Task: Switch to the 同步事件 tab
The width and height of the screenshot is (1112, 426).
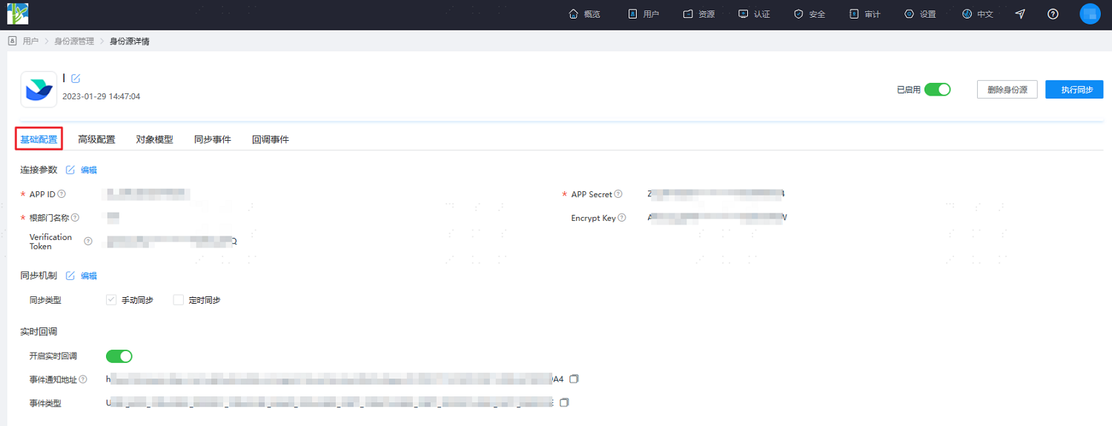Action: pos(212,139)
